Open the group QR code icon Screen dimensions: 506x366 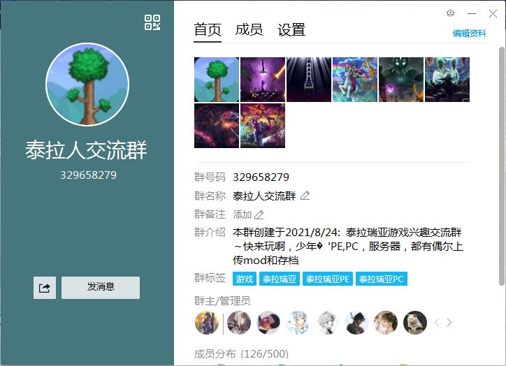coord(152,22)
